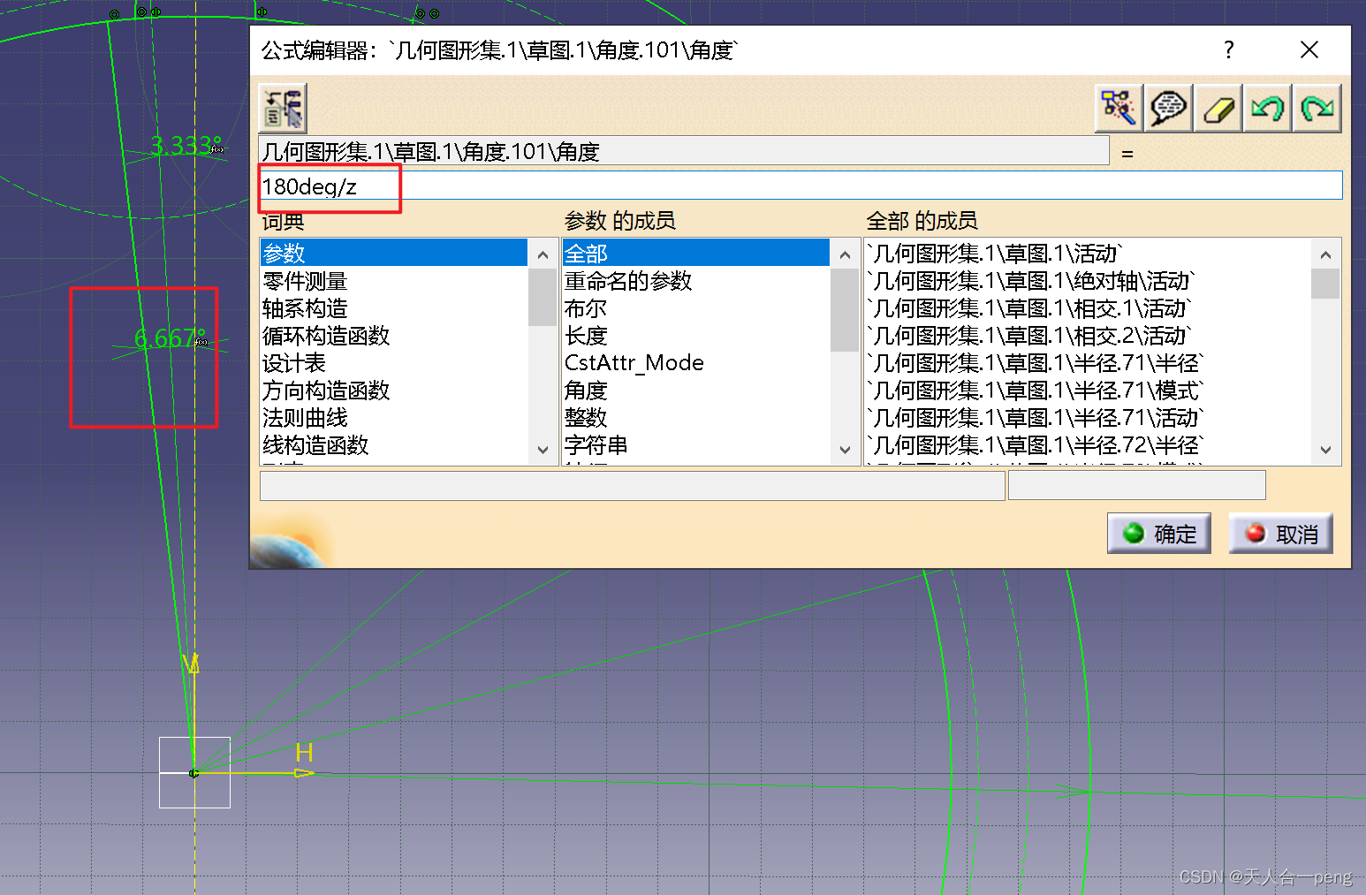
Task: Select `几何图形集.1\草图.1\半径.71\半径` parameter entry
Action: (1034, 363)
